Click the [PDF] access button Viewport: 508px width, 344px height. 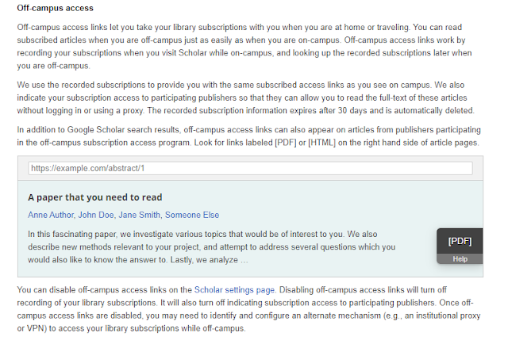(460, 242)
